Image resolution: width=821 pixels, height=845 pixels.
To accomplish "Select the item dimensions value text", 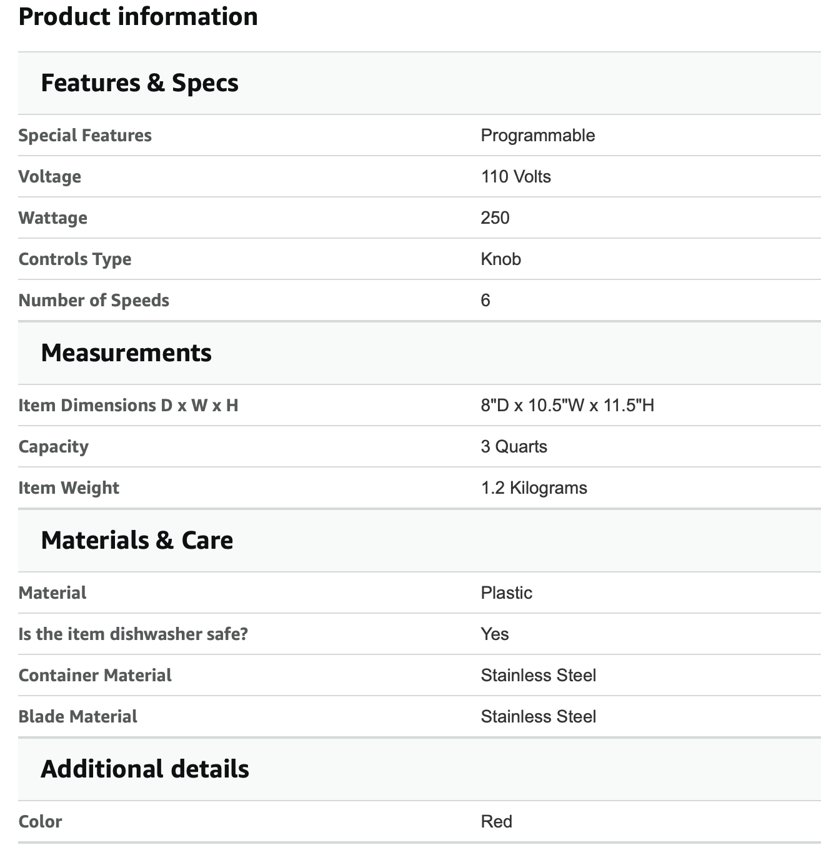I will pyautogui.click(x=567, y=406).
